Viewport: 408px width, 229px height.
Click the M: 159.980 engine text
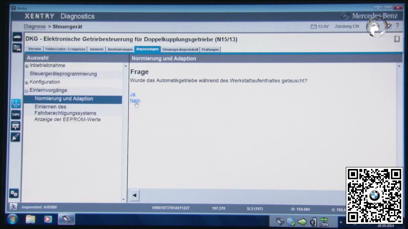(300, 209)
